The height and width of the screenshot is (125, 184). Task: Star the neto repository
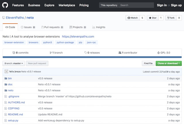(x=153, y=18)
